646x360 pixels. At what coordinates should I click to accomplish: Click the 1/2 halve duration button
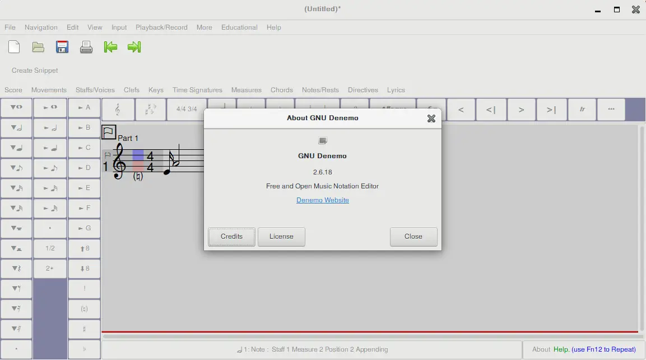pos(50,248)
